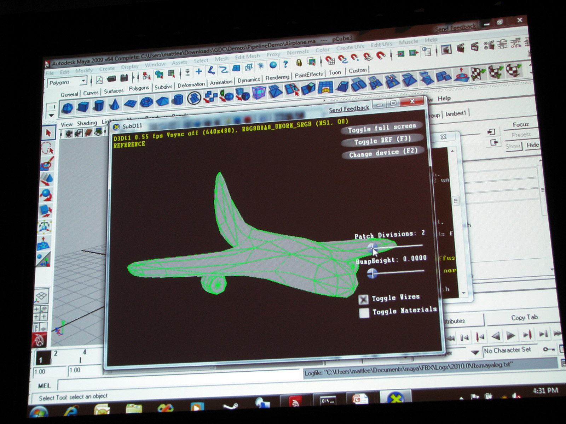Click the play backward playback button

(496, 336)
